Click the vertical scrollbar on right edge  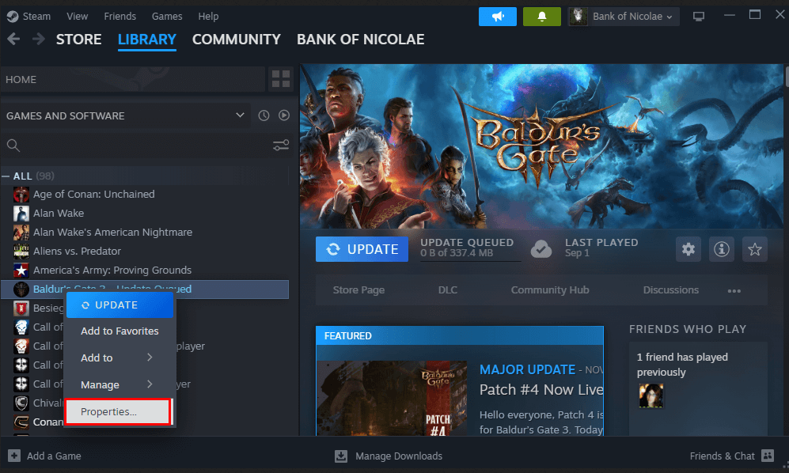(787, 75)
